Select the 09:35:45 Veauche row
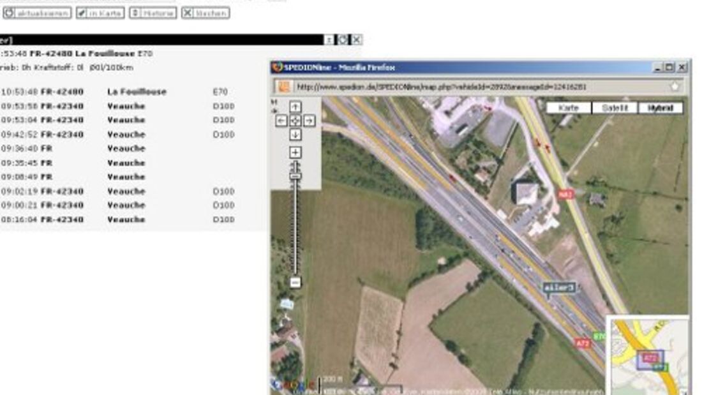 (x=119, y=163)
